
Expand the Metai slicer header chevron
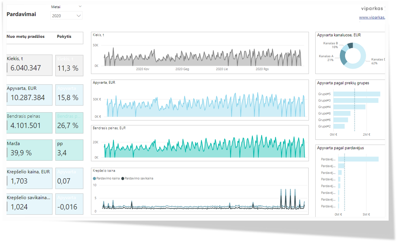[80, 7]
